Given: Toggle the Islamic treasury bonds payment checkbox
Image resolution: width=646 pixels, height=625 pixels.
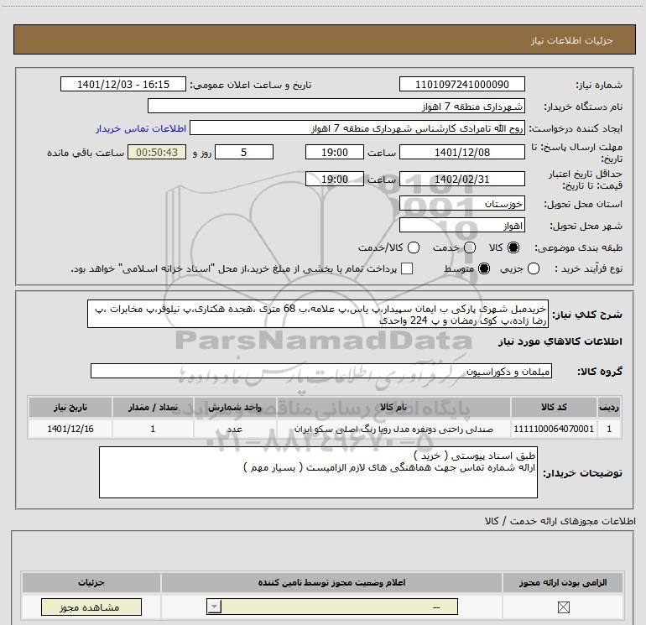Looking at the screenshot, I should (407, 268).
